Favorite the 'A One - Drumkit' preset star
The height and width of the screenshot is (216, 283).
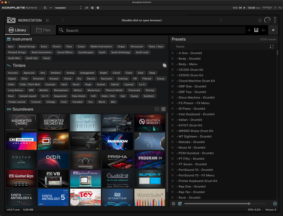click(x=173, y=53)
